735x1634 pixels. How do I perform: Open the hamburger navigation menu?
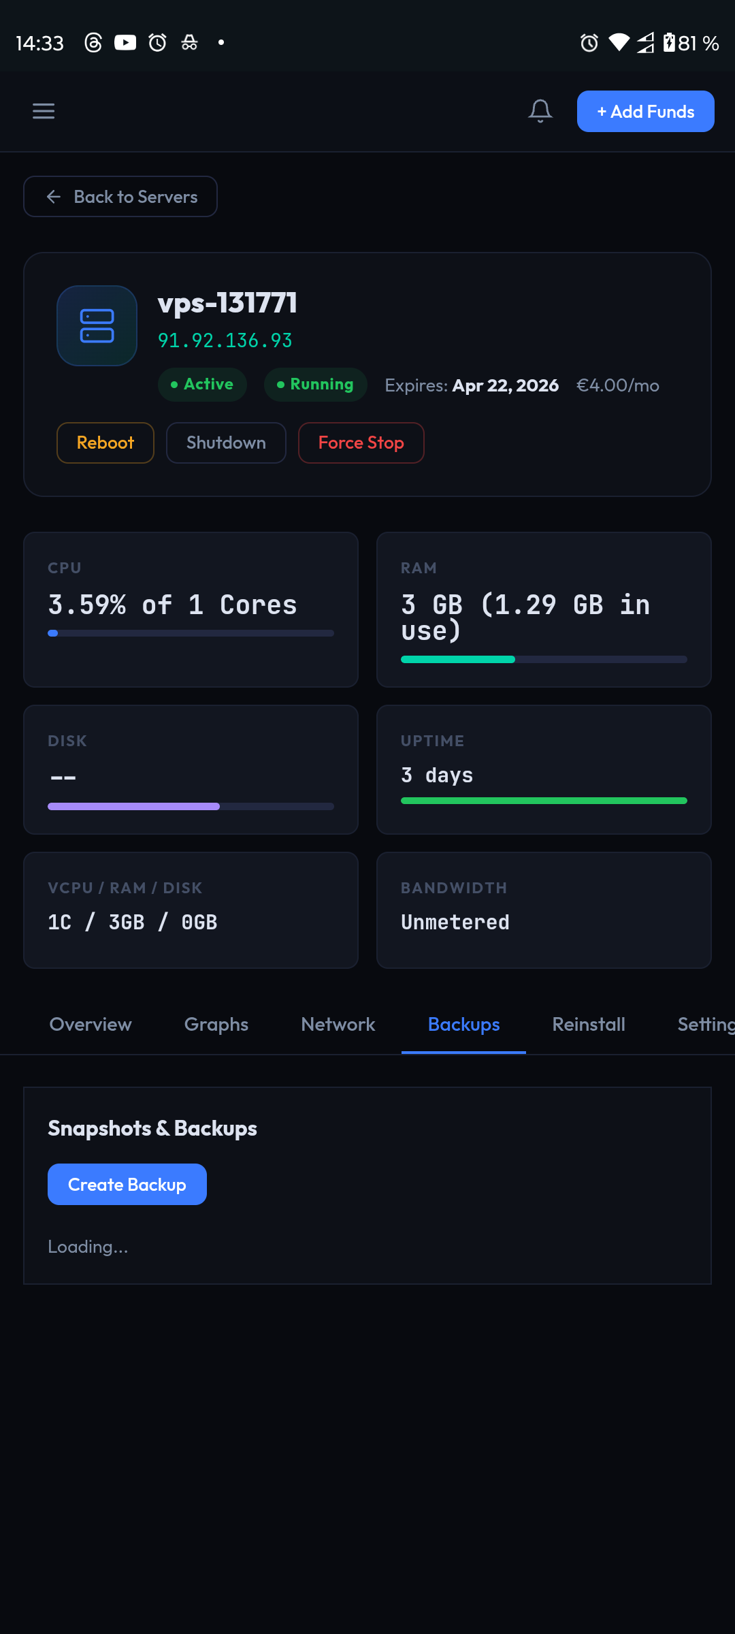tap(44, 111)
